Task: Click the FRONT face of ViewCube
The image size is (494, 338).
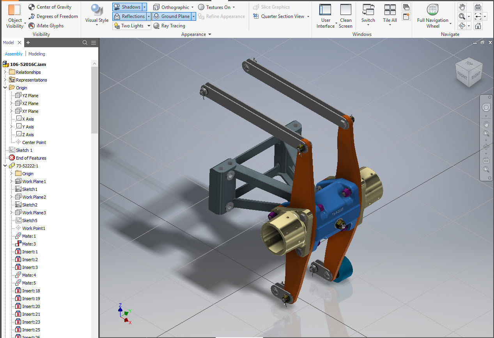Action: click(462, 75)
